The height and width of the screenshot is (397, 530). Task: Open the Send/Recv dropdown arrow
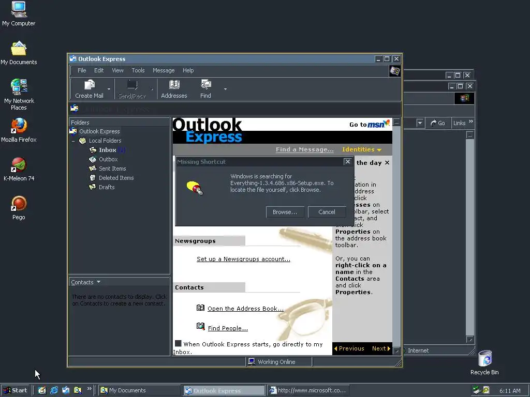[x=152, y=89]
